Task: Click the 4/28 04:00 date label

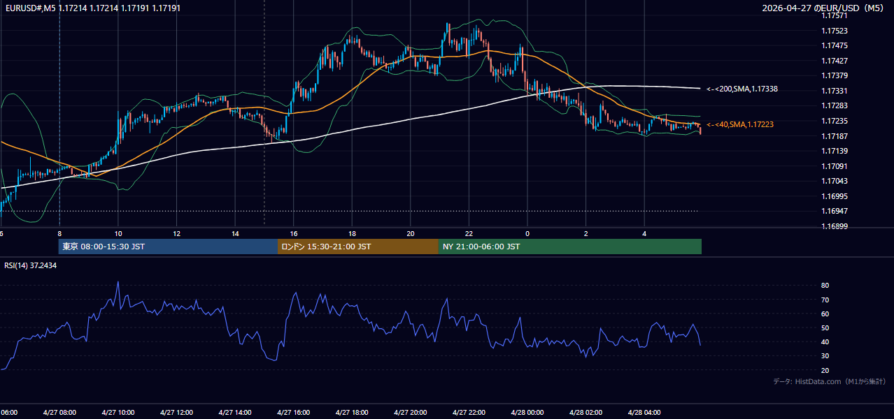Action: [x=644, y=413]
